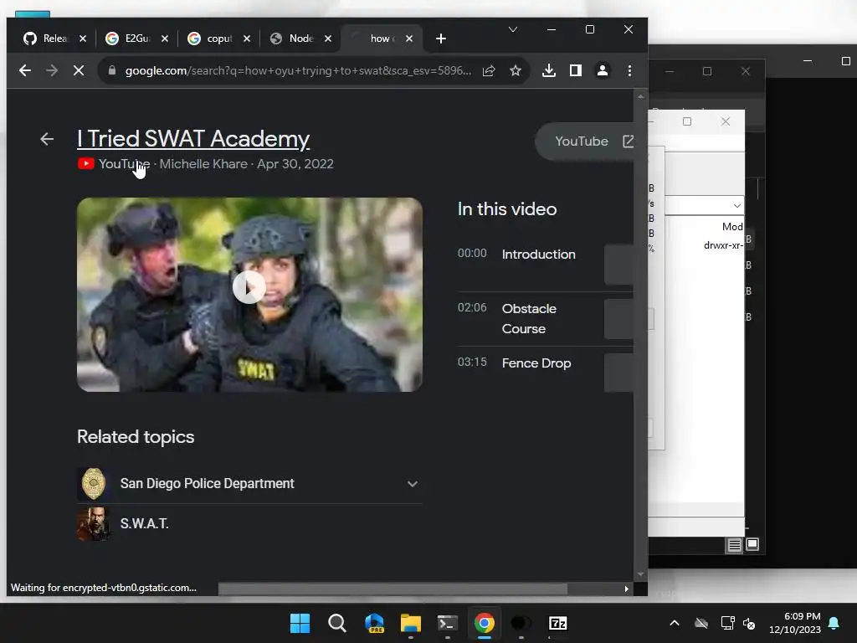Viewport: 857px width, 643px height.
Task: Open the network status tray icon
Action: click(727, 623)
